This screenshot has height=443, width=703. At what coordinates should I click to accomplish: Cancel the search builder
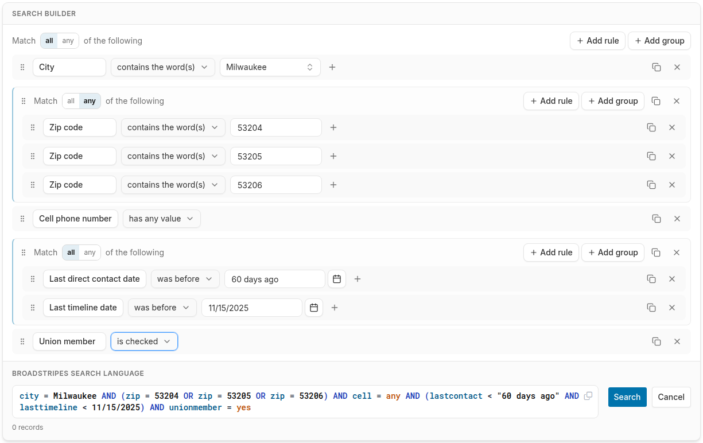click(671, 397)
